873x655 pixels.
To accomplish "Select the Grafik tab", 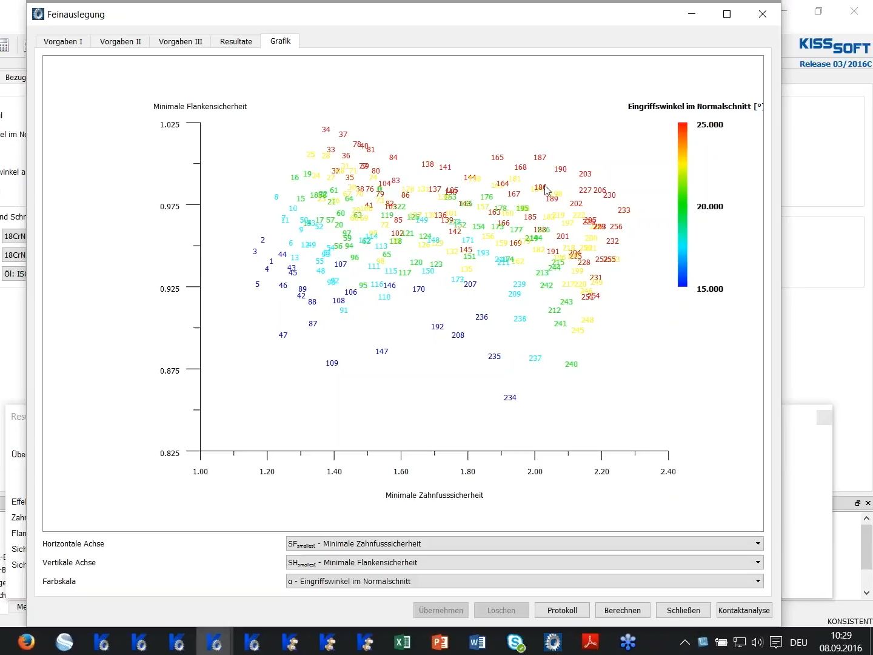I will (280, 41).
